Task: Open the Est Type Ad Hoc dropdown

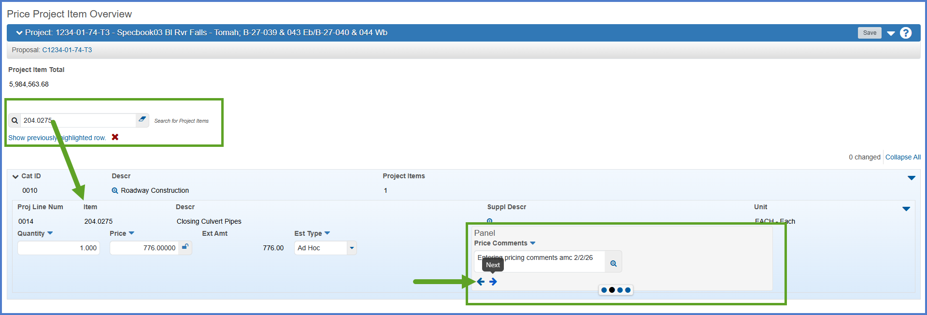Action: tap(352, 248)
